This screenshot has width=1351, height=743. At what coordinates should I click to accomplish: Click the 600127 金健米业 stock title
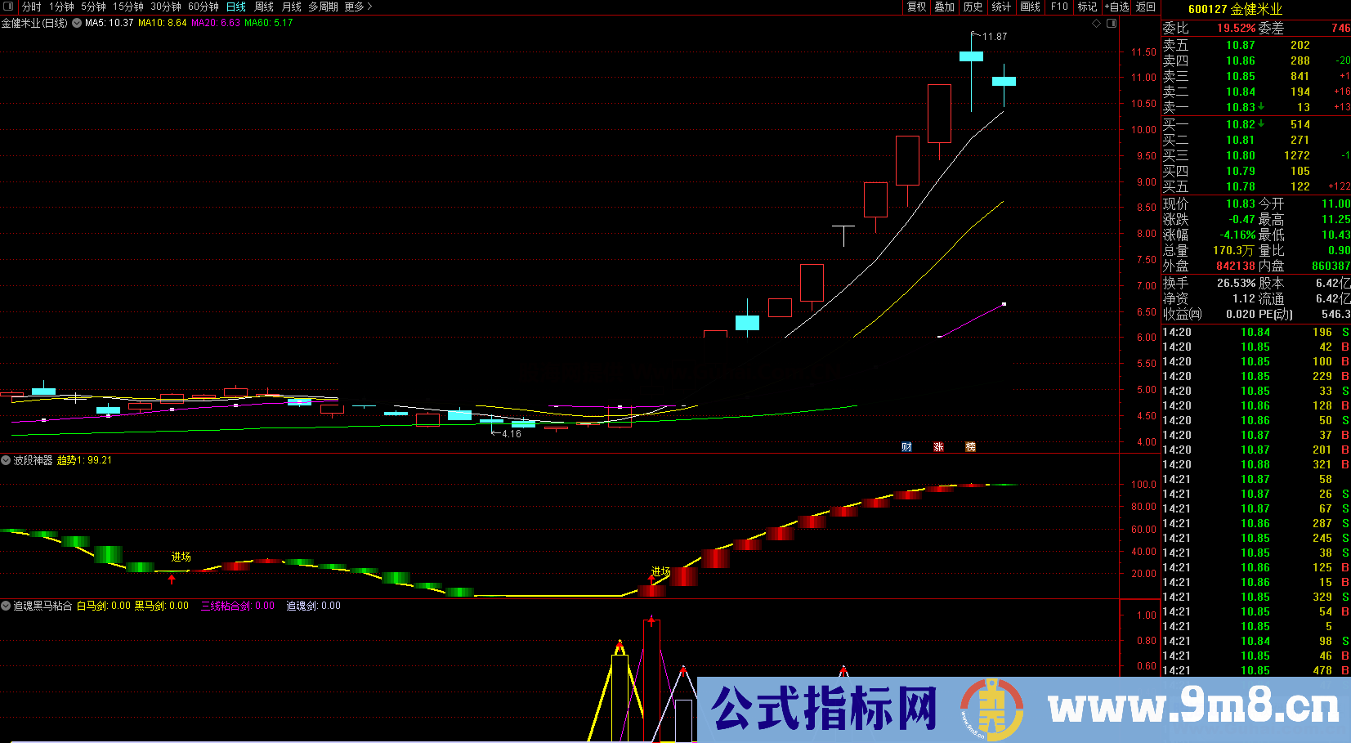tap(1235, 9)
